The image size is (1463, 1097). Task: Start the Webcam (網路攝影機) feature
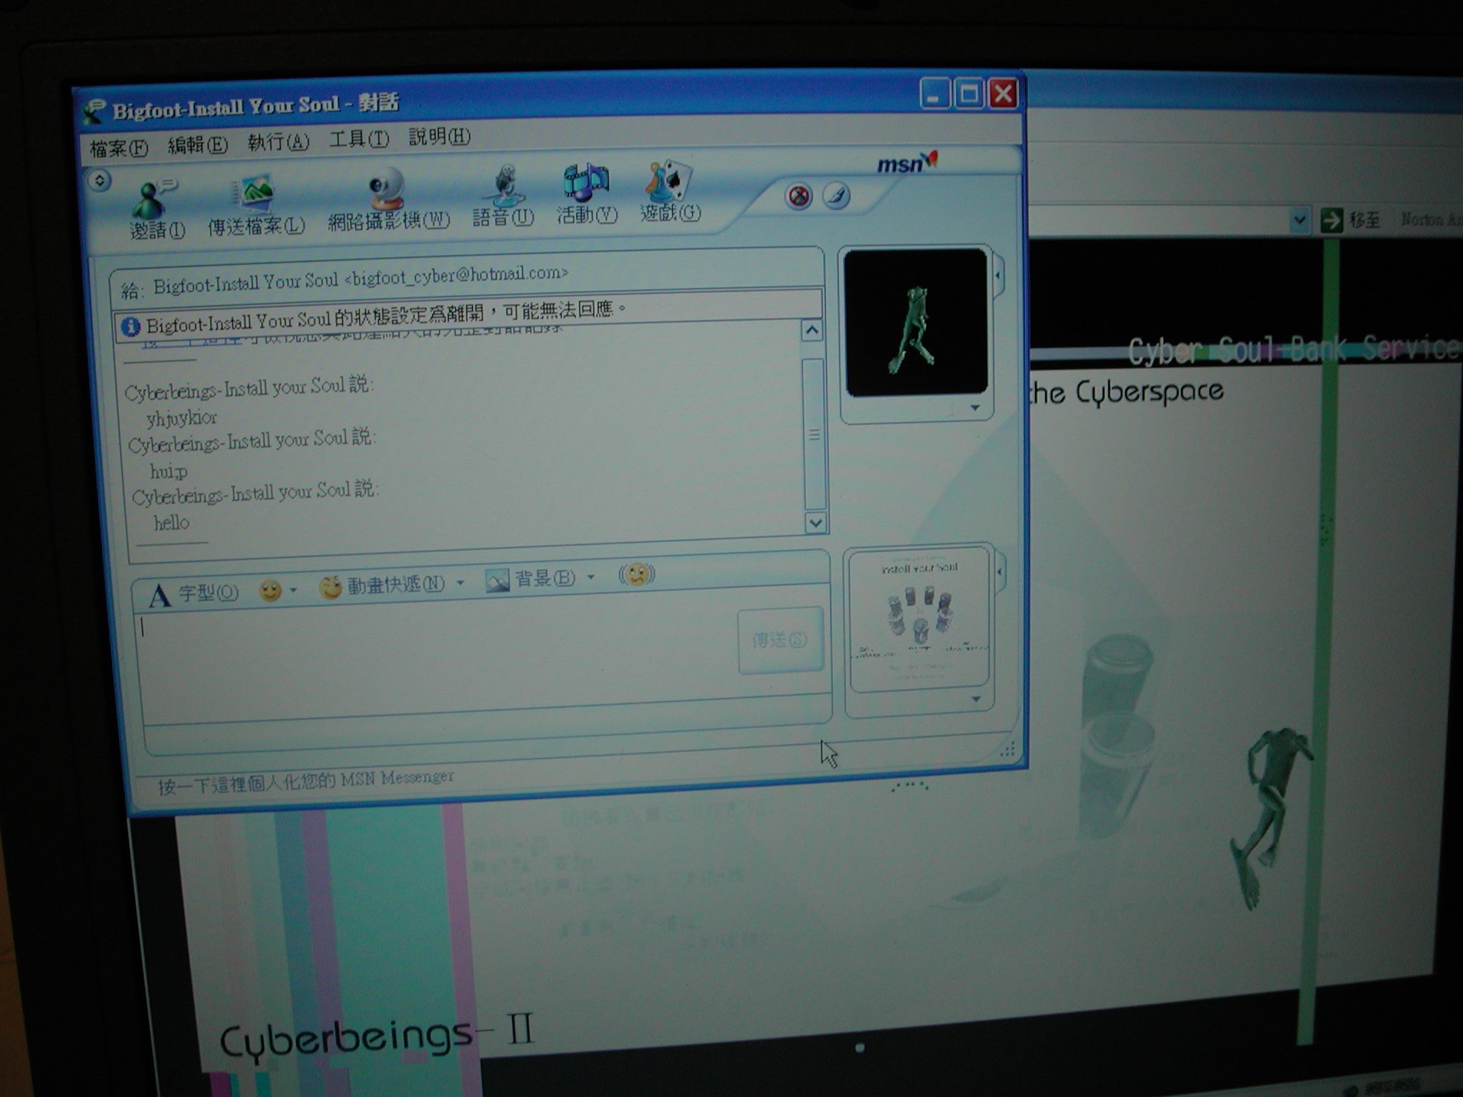pyautogui.click(x=386, y=189)
